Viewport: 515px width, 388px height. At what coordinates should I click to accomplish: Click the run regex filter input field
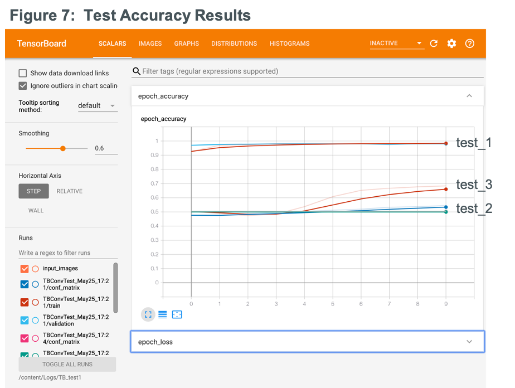coord(61,253)
